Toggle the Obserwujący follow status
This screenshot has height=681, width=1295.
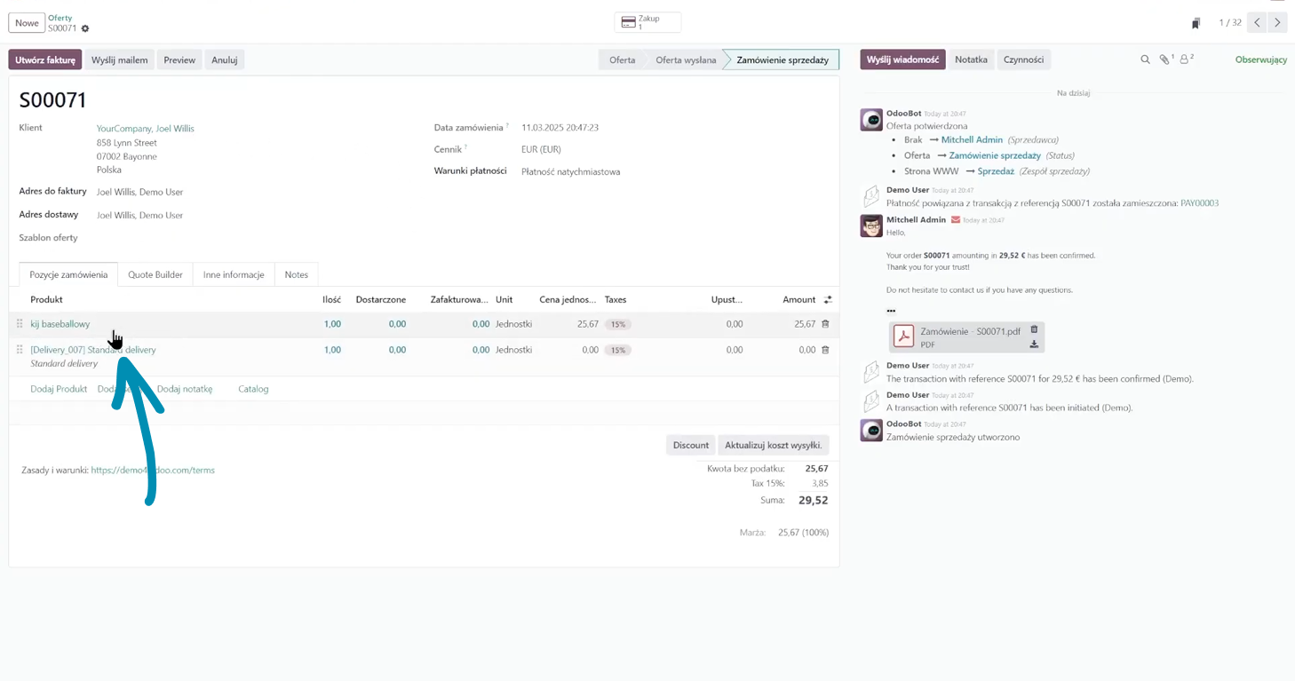[1260, 59]
